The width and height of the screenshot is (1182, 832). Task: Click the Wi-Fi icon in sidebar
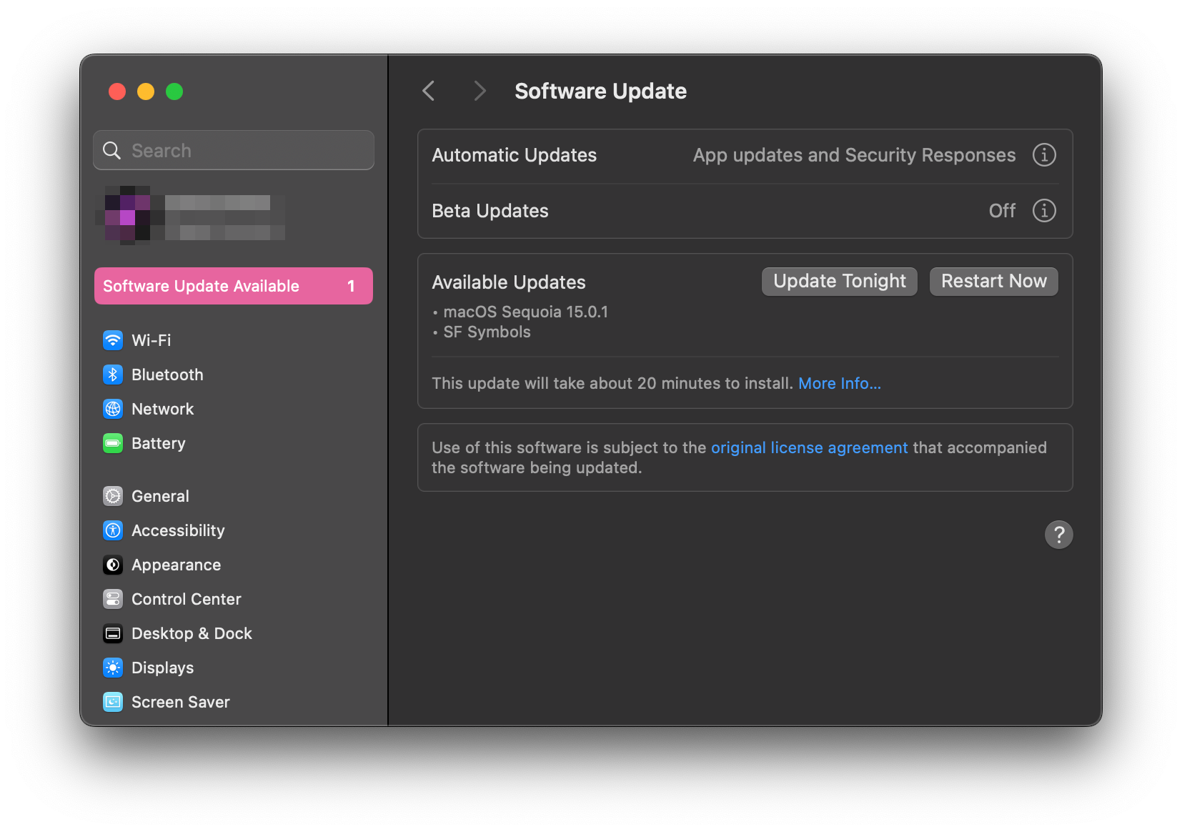click(x=113, y=340)
